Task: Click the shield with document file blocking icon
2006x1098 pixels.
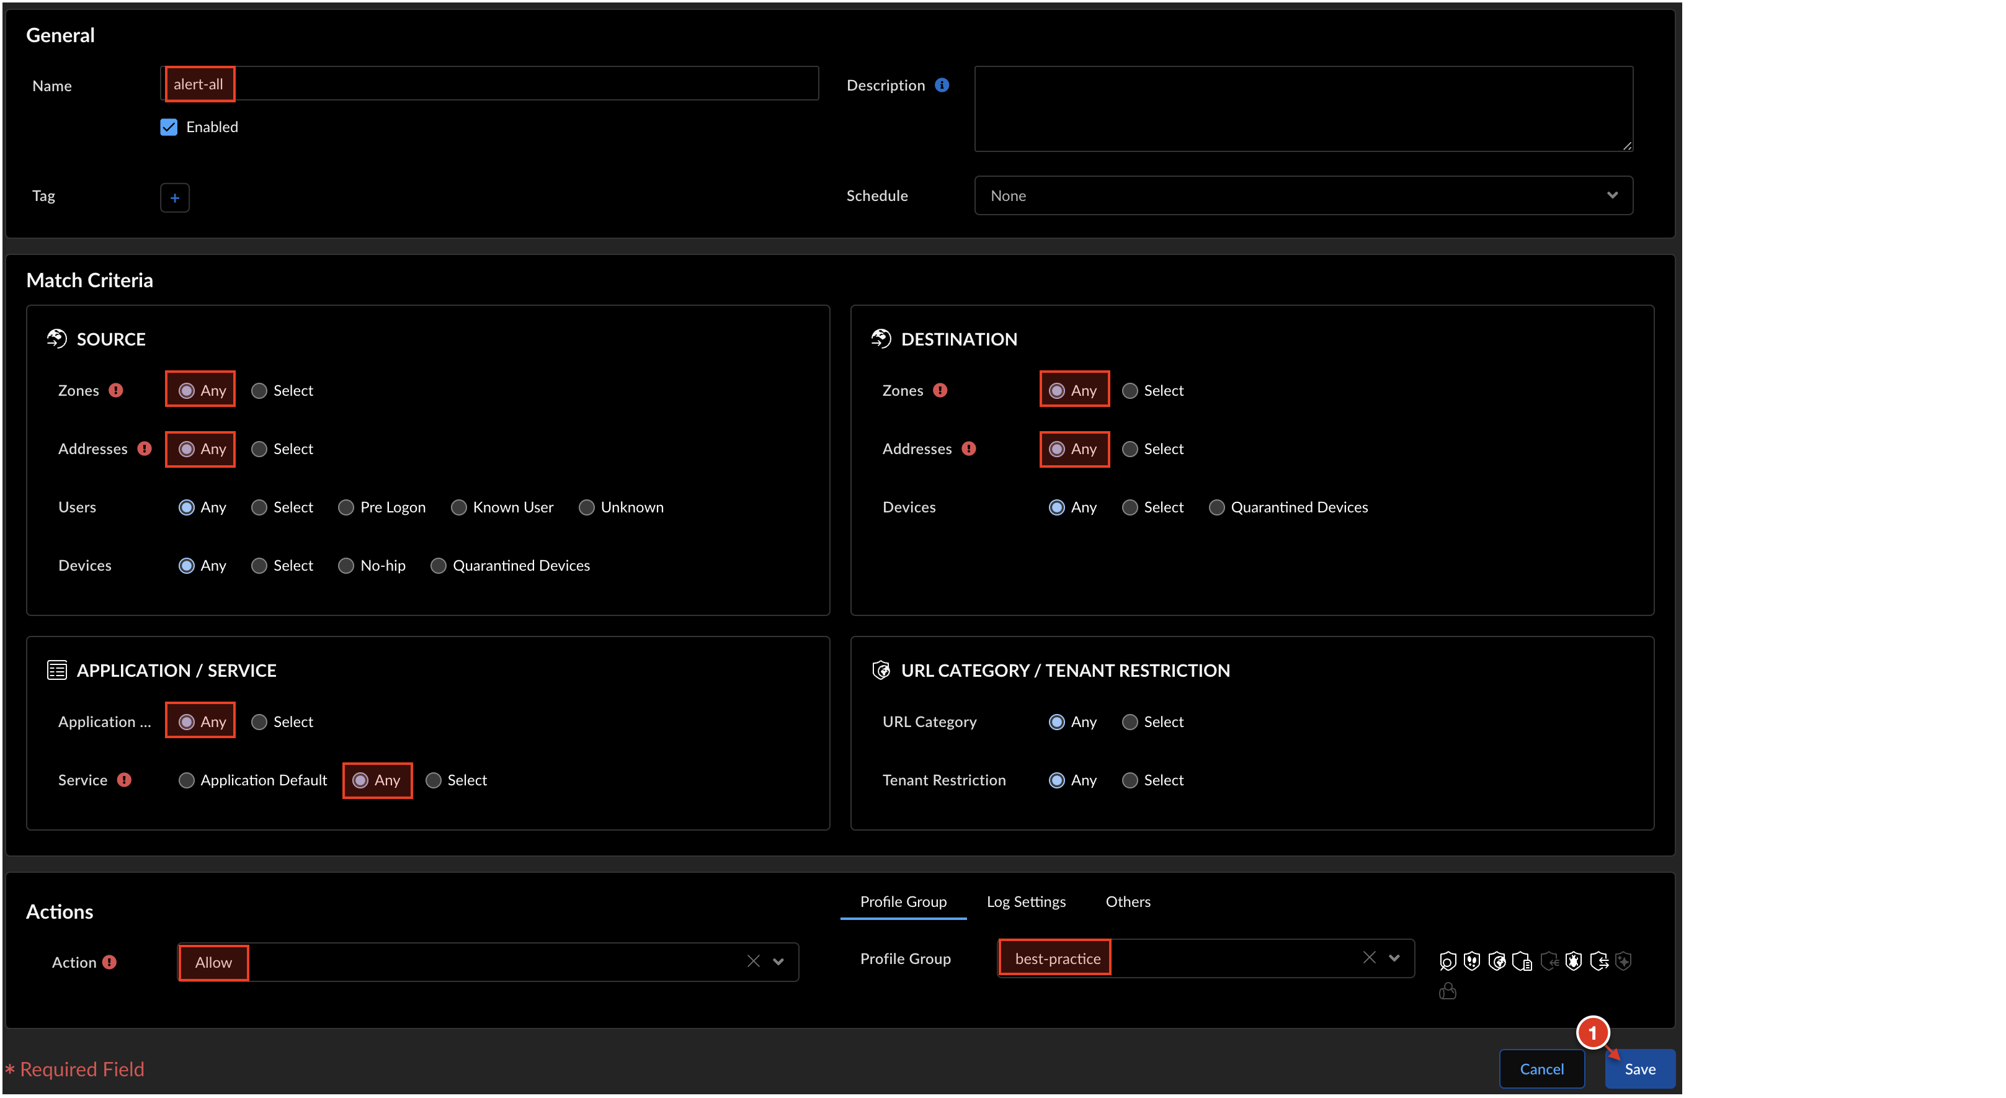Action: click(1522, 962)
